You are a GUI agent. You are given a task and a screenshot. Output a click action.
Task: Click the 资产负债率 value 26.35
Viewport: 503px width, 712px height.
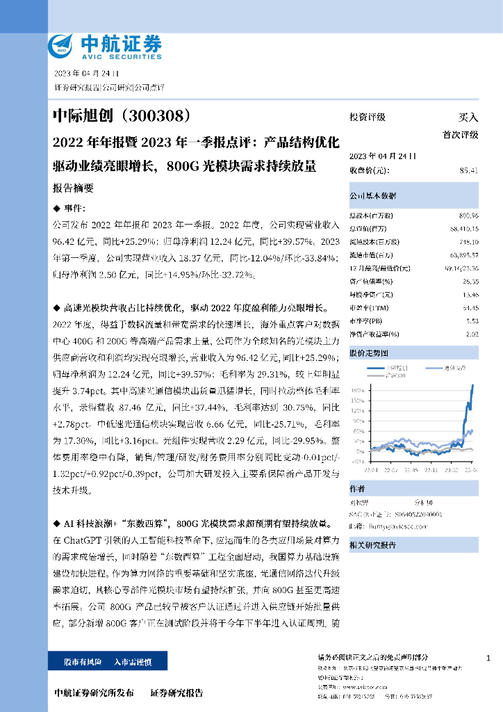(x=471, y=282)
